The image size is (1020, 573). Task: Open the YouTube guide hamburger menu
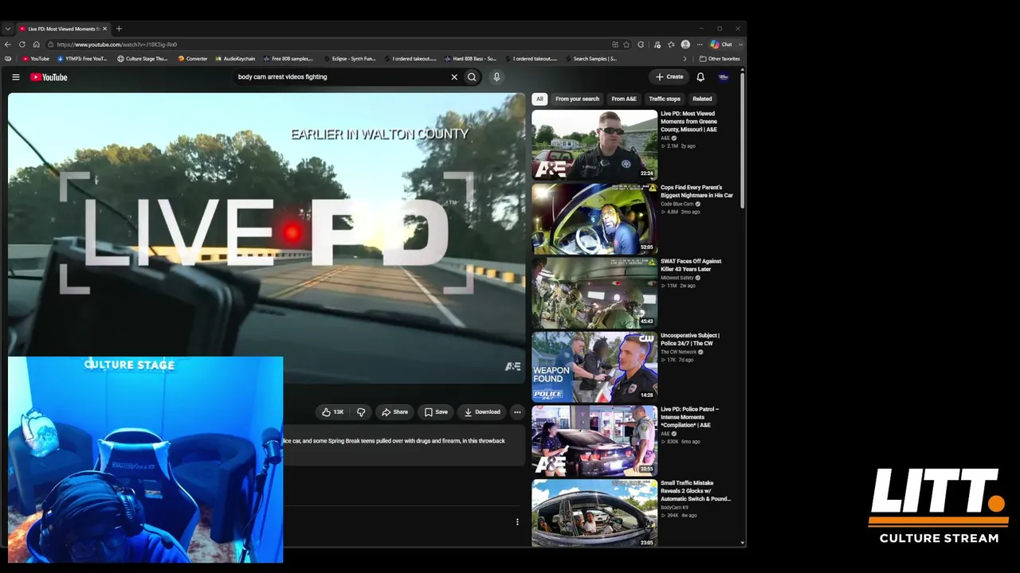tap(15, 77)
